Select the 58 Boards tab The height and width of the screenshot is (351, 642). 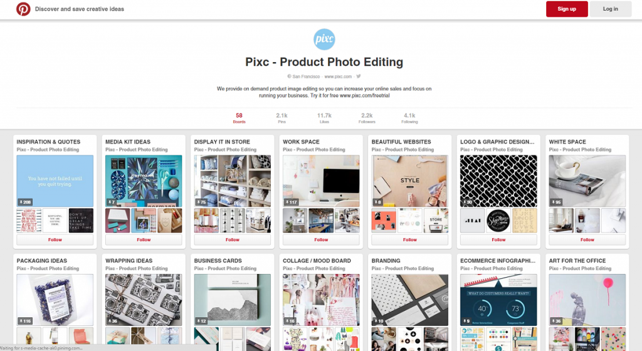click(x=239, y=118)
